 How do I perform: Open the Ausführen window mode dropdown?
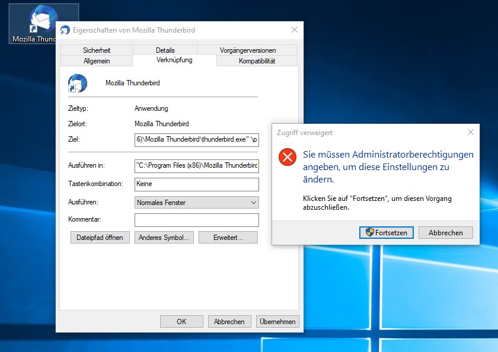click(x=197, y=203)
